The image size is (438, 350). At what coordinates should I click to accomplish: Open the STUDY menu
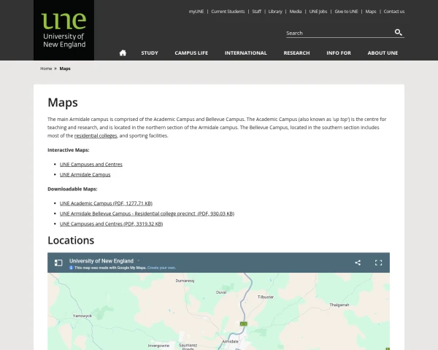click(150, 52)
